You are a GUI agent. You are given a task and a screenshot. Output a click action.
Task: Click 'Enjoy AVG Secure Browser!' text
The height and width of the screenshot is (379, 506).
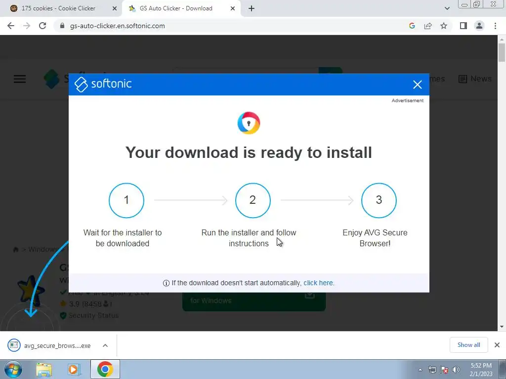[x=375, y=238]
